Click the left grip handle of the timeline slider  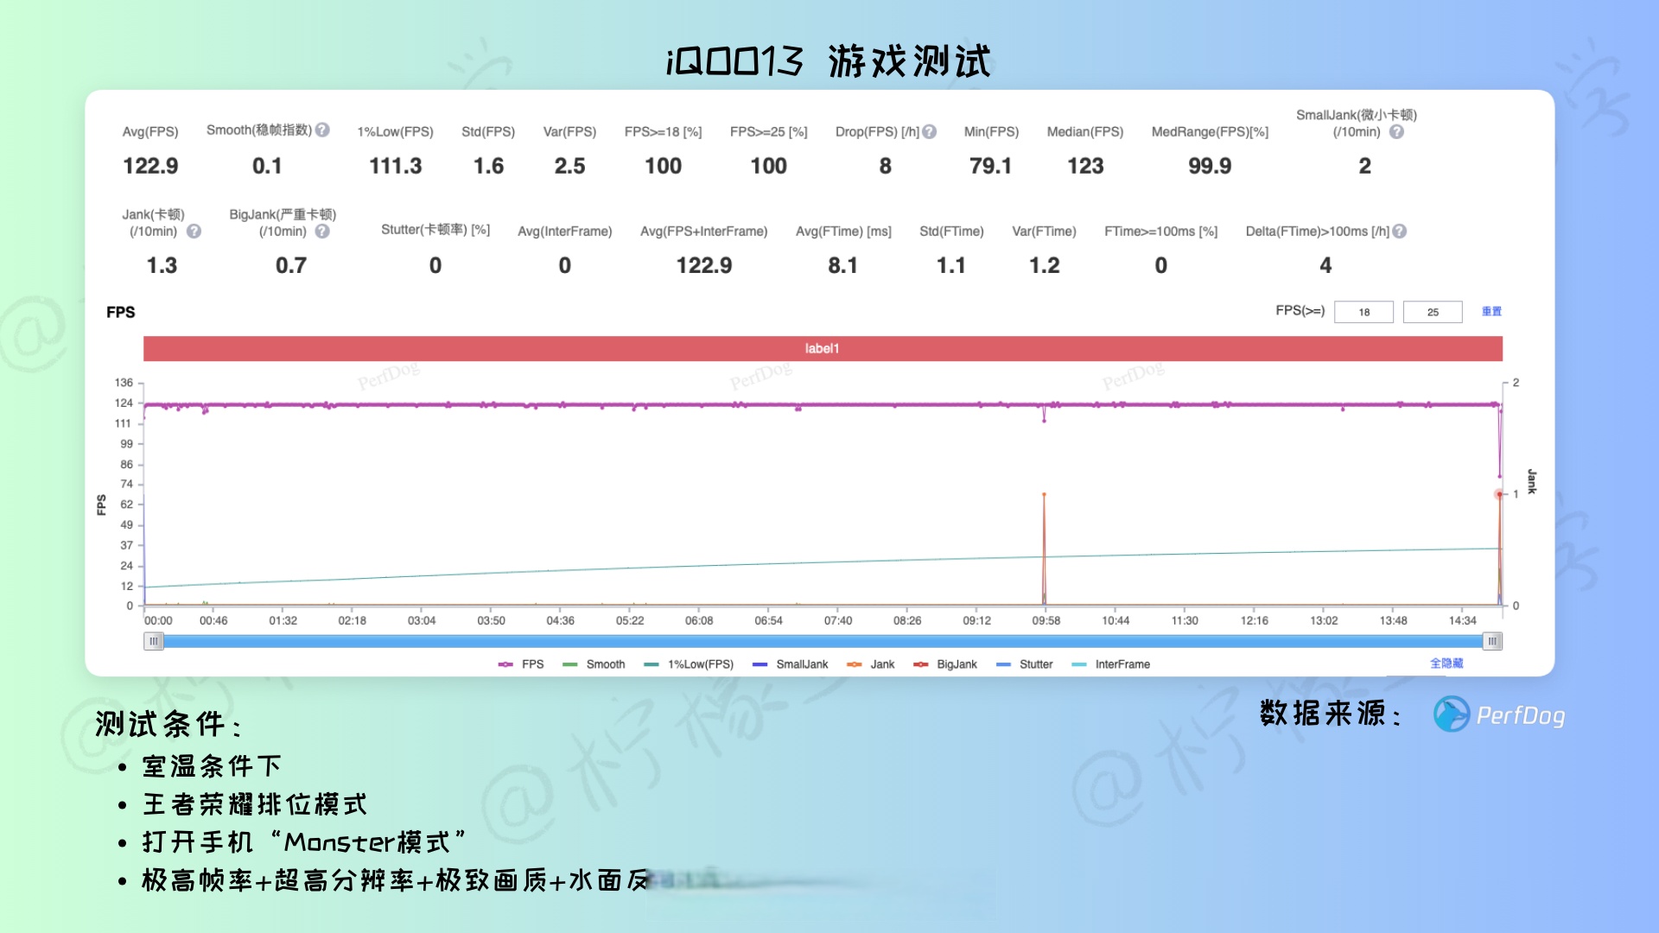[x=154, y=640]
